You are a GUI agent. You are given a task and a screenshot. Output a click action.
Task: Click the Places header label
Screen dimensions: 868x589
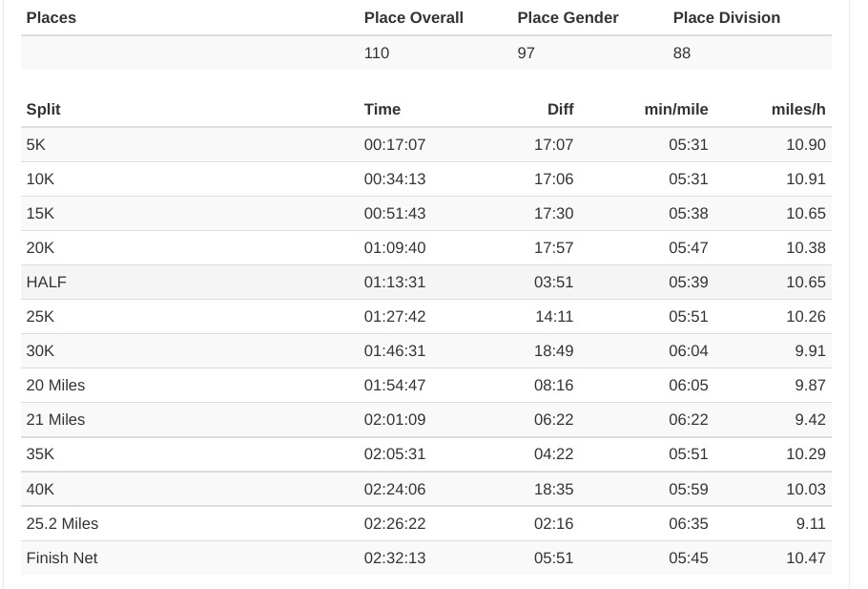(x=52, y=17)
